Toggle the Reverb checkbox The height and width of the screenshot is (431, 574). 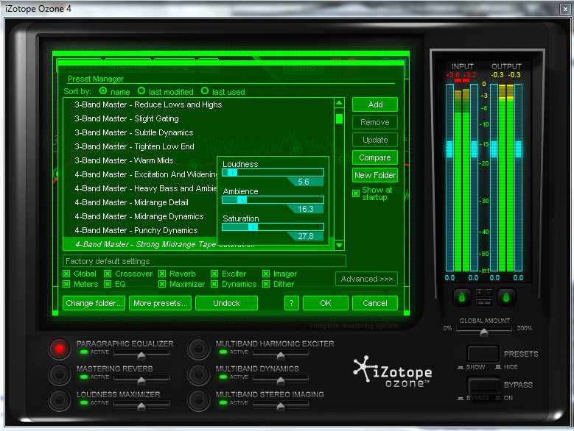(x=162, y=274)
